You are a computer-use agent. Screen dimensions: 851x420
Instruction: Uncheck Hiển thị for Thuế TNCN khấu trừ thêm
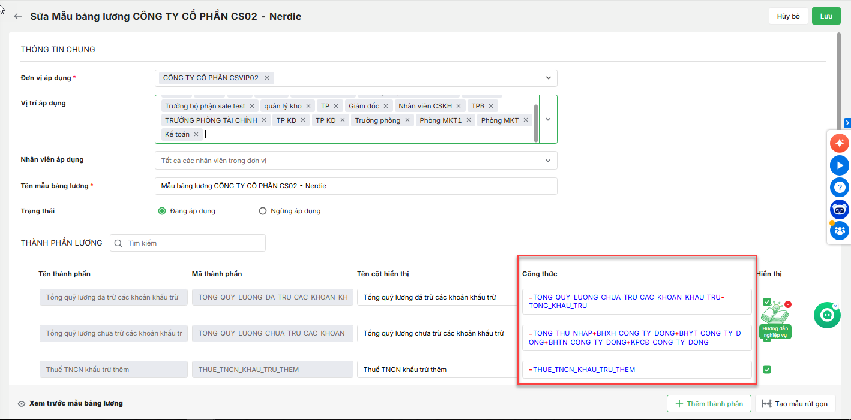766,370
